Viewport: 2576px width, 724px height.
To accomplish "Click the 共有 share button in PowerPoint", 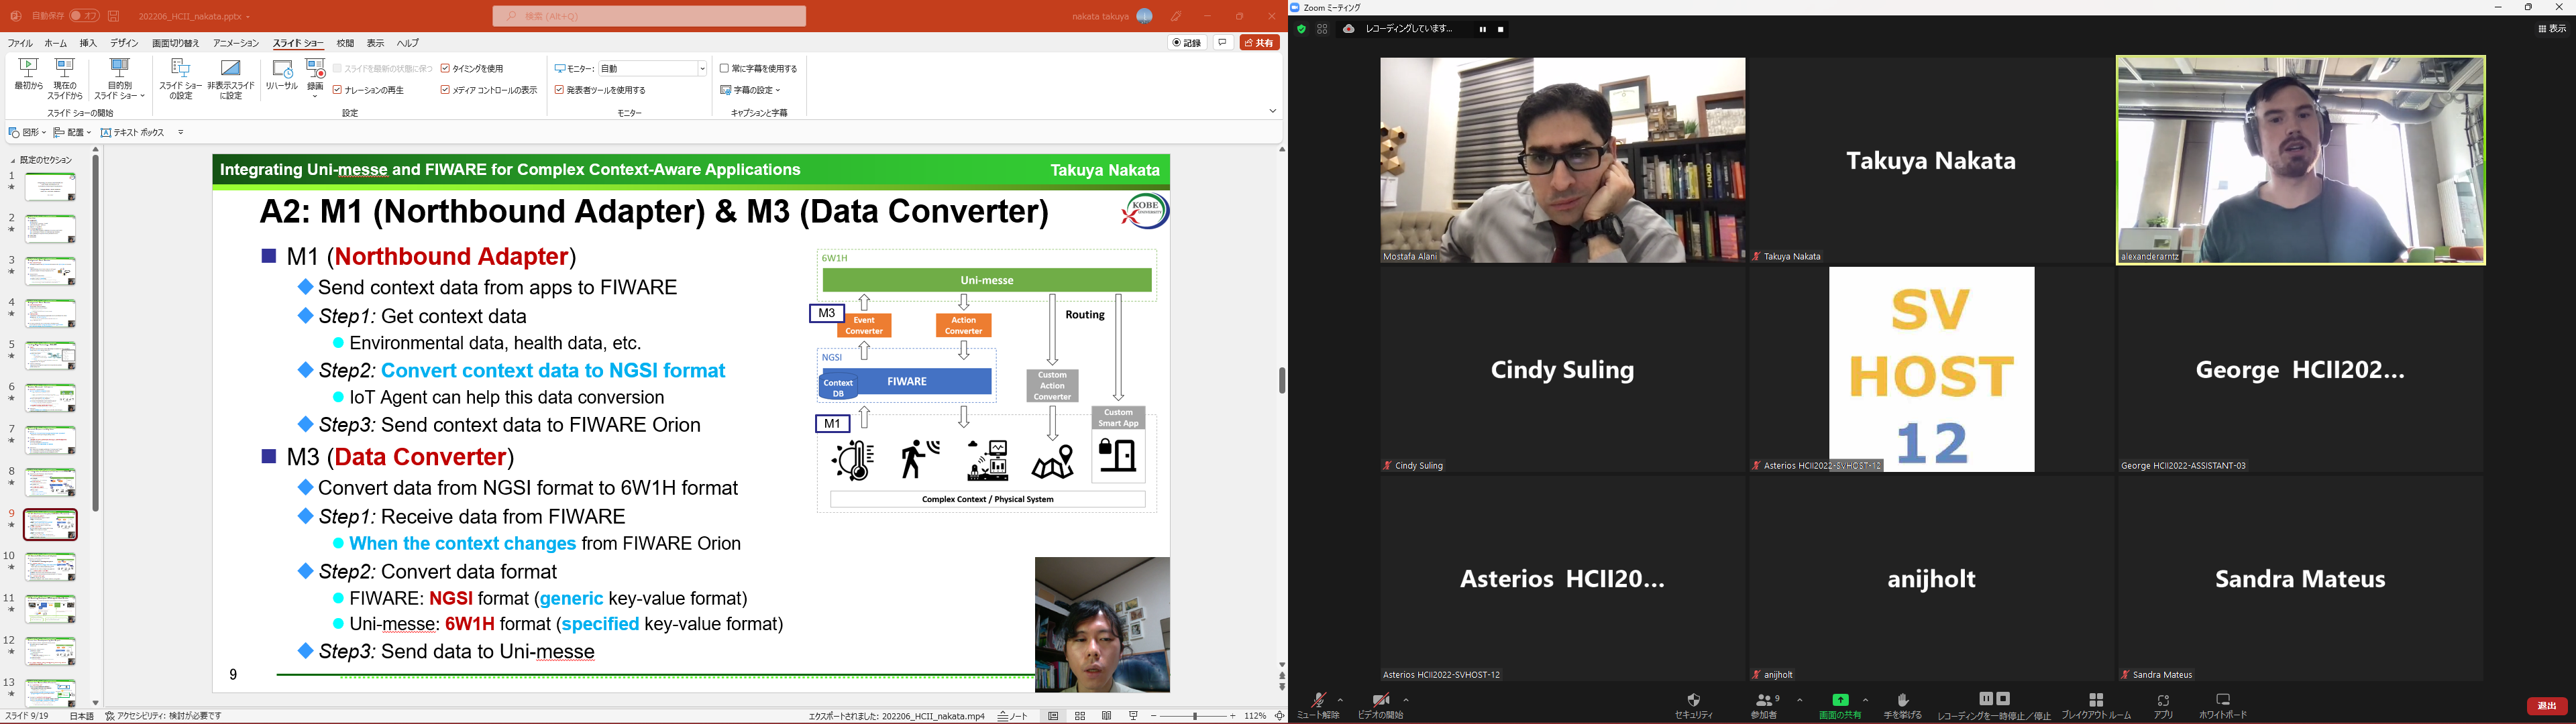I will 1259,43.
